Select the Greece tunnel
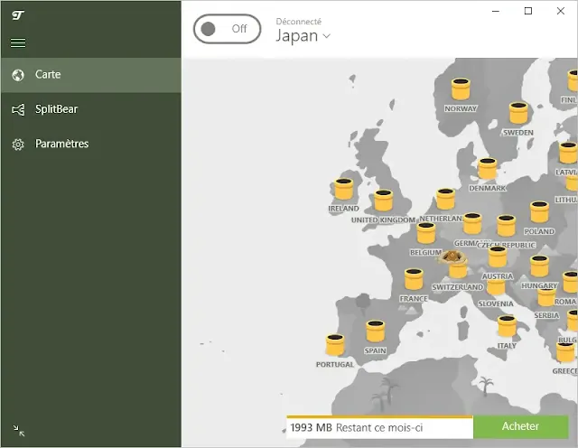578x448 pixels. (x=565, y=352)
